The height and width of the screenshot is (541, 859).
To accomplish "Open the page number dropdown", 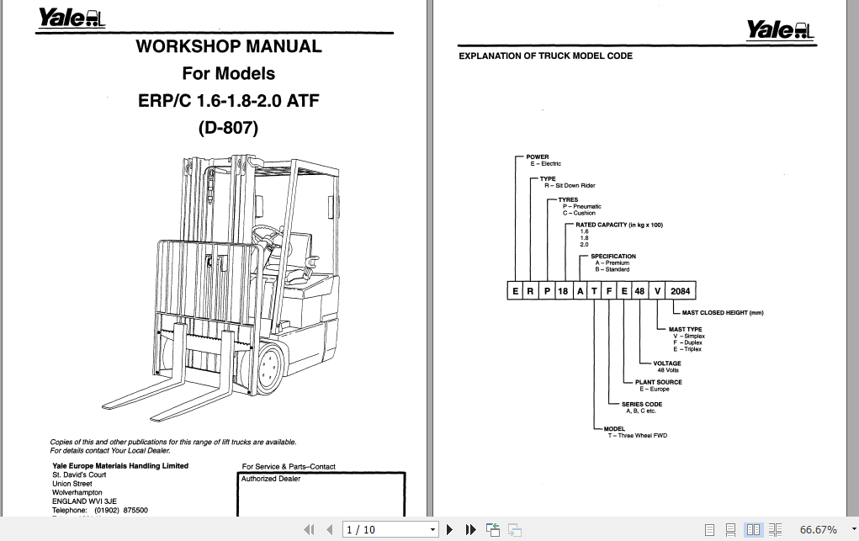I will 432,529.
